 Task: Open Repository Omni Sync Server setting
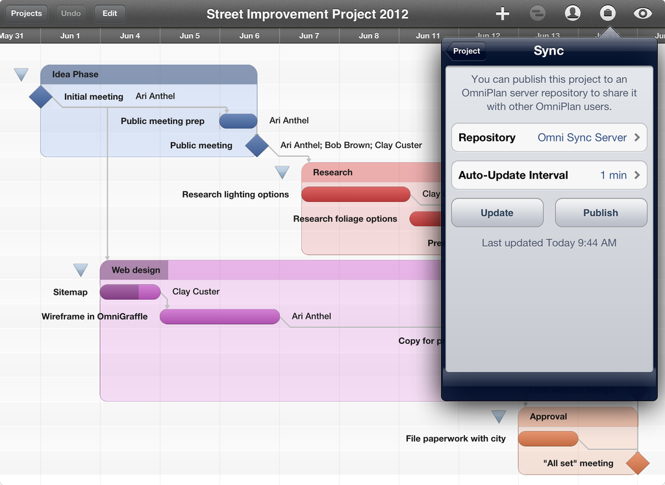[549, 138]
